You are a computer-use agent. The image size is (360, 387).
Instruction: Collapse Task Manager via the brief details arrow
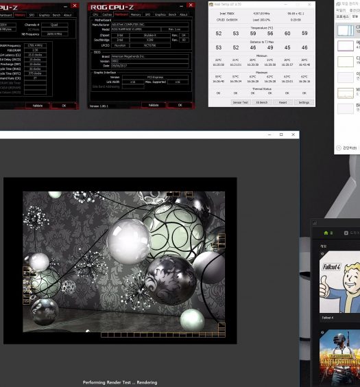339,148
